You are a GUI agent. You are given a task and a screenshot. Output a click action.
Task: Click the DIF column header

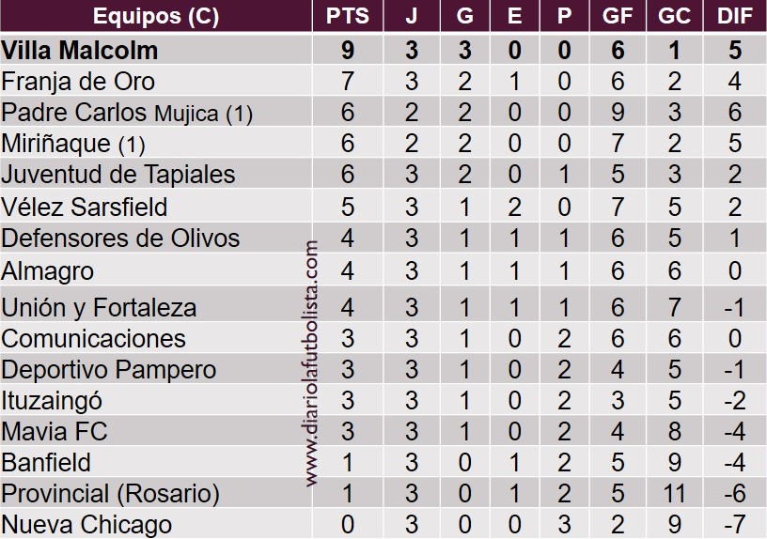pyautogui.click(x=734, y=16)
